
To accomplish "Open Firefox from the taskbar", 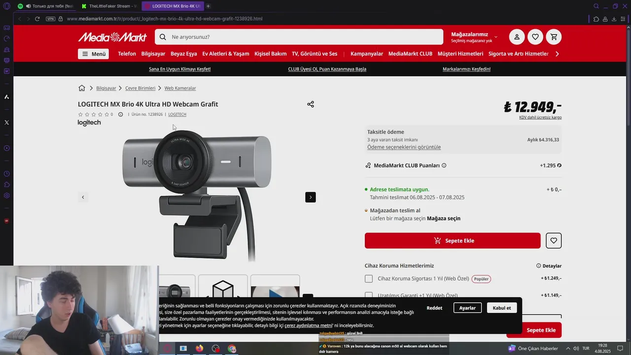I will 199,349.
